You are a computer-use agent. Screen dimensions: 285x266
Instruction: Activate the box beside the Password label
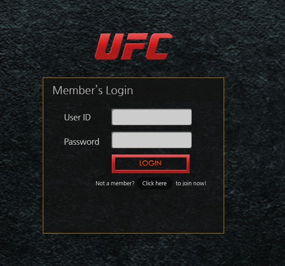[x=152, y=140]
